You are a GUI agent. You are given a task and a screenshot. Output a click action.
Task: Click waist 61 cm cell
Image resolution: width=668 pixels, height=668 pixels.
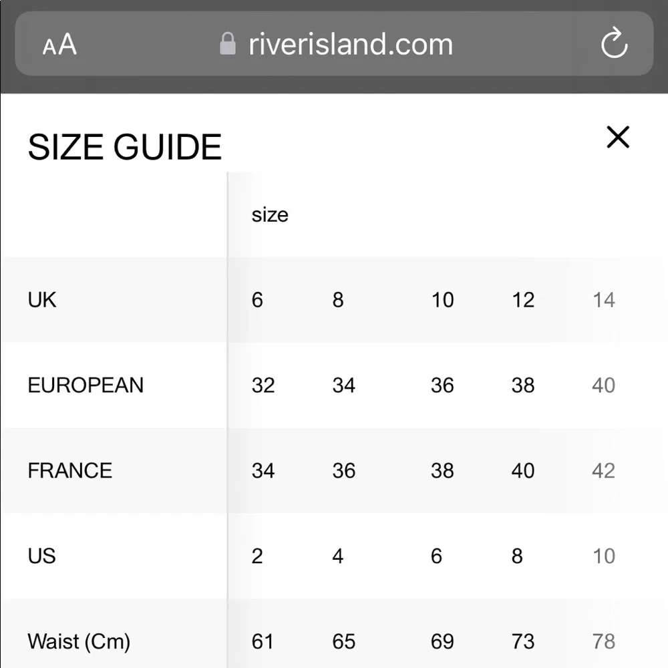click(x=263, y=641)
